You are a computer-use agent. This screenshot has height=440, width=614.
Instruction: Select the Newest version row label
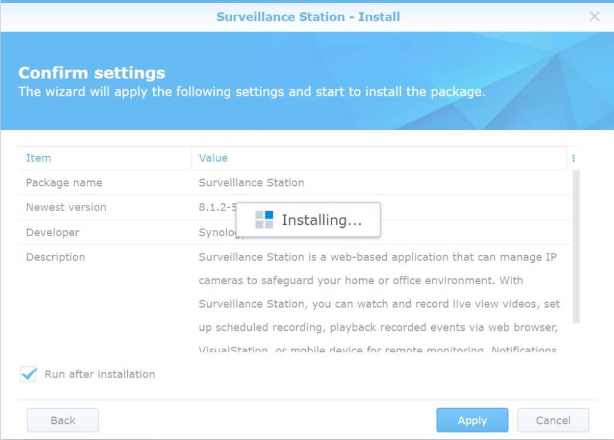coord(66,207)
